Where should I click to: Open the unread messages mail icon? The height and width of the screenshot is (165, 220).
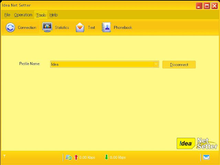click(206, 157)
